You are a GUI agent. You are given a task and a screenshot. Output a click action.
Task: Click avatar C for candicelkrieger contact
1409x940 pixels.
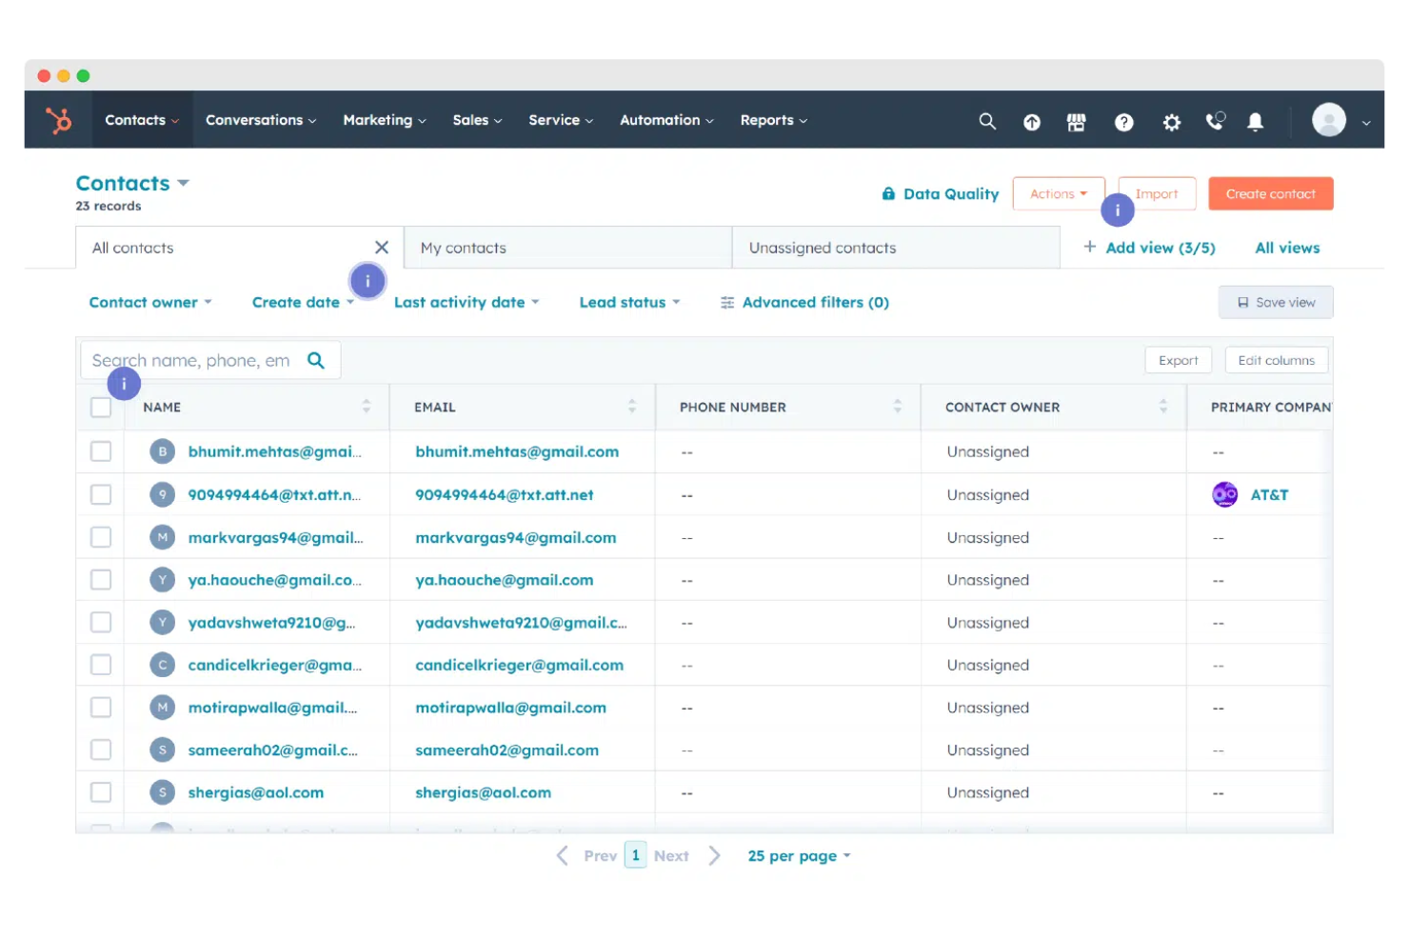(x=163, y=665)
